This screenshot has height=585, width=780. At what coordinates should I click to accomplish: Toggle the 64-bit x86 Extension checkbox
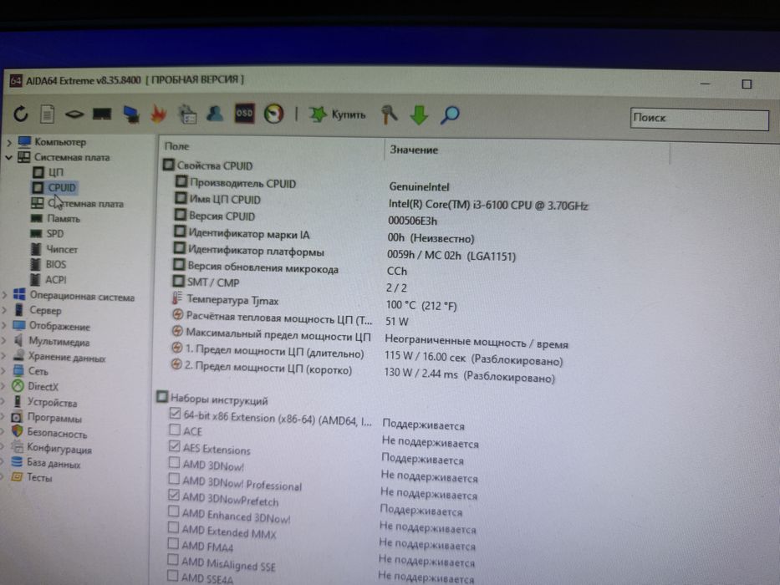coord(175,414)
